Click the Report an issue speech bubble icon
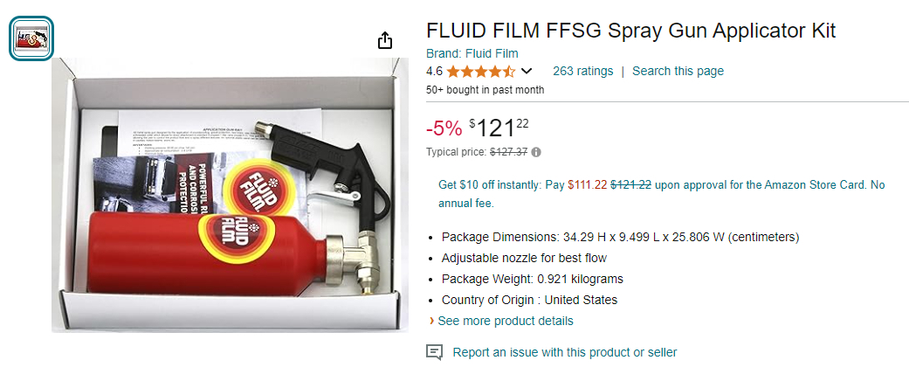 (434, 352)
